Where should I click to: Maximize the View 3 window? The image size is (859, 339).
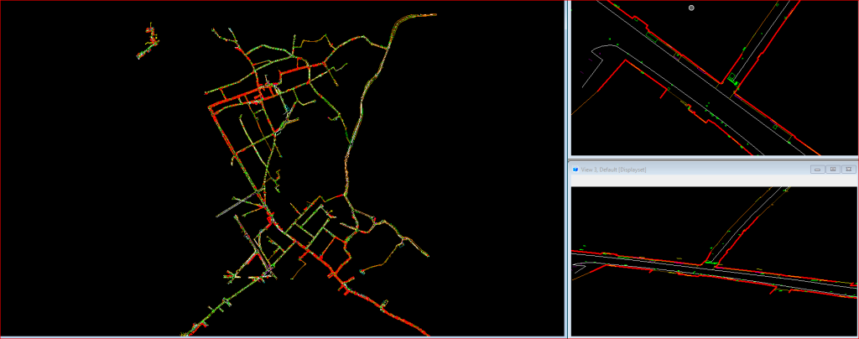pyautogui.click(x=832, y=169)
